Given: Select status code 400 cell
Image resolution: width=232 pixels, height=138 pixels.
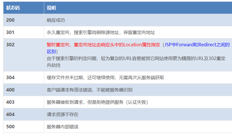Looking at the screenshot, I should point(23,90).
